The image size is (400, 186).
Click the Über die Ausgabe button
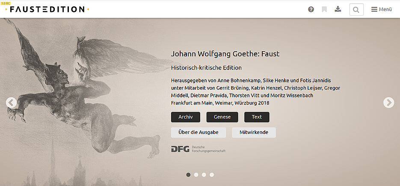(x=199, y=133)
